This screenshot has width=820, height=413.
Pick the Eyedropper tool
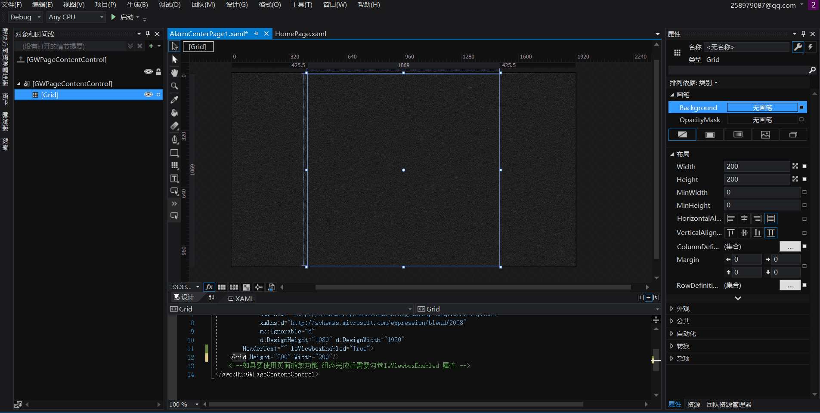click(174, 99)
